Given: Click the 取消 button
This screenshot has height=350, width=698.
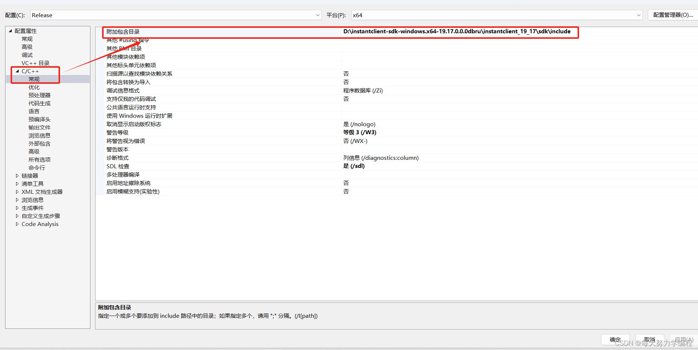Looking at the screenshot, I should tap(649, 339).
